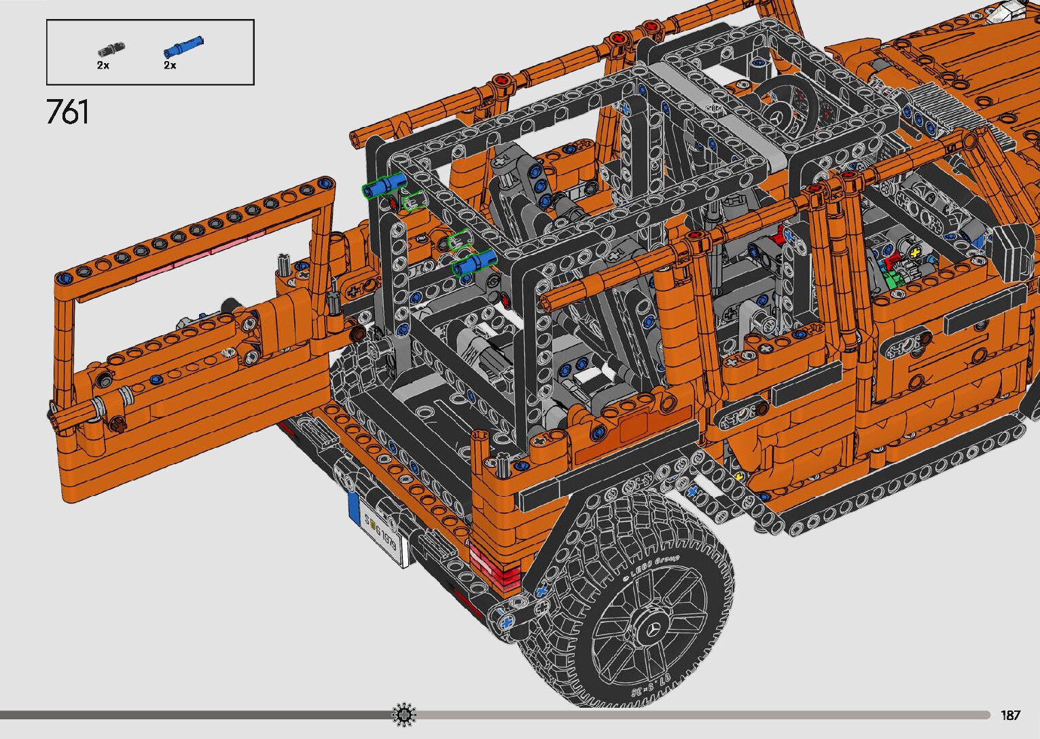Click the yellow cross connector in the front cabin
The height and width of the screenshot is (739, 1040).
[915, 252]
